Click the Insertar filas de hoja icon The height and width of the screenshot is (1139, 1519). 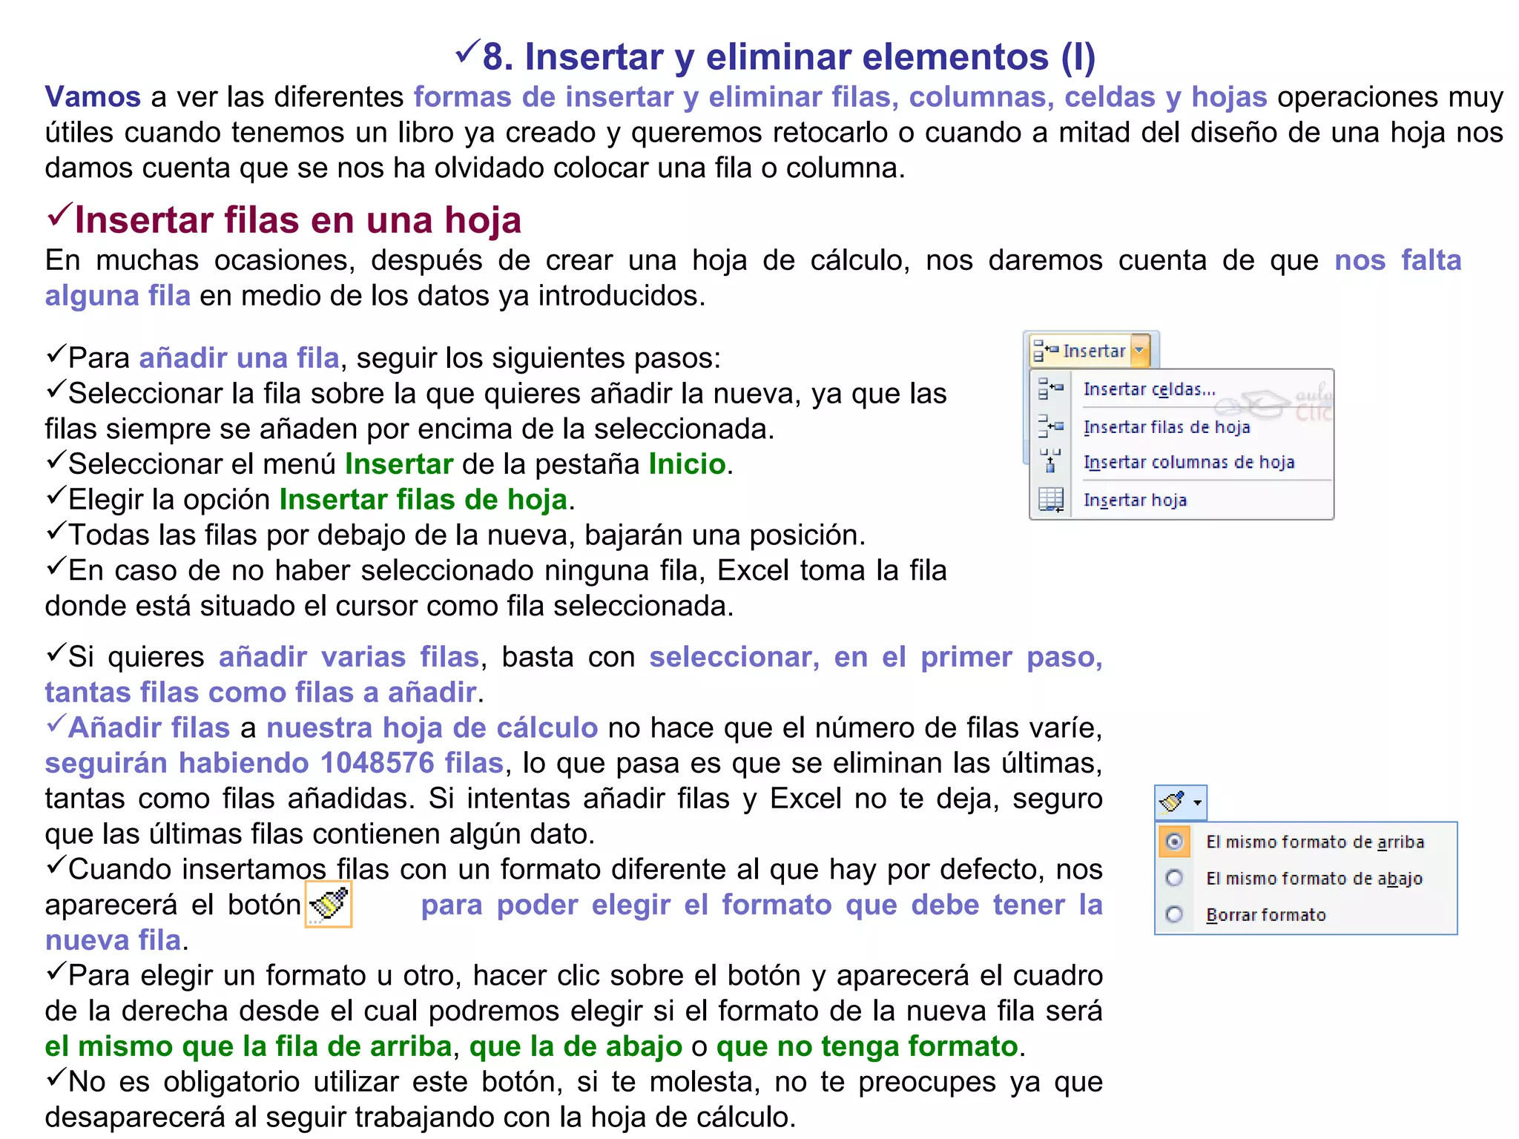click(1050, 426)
